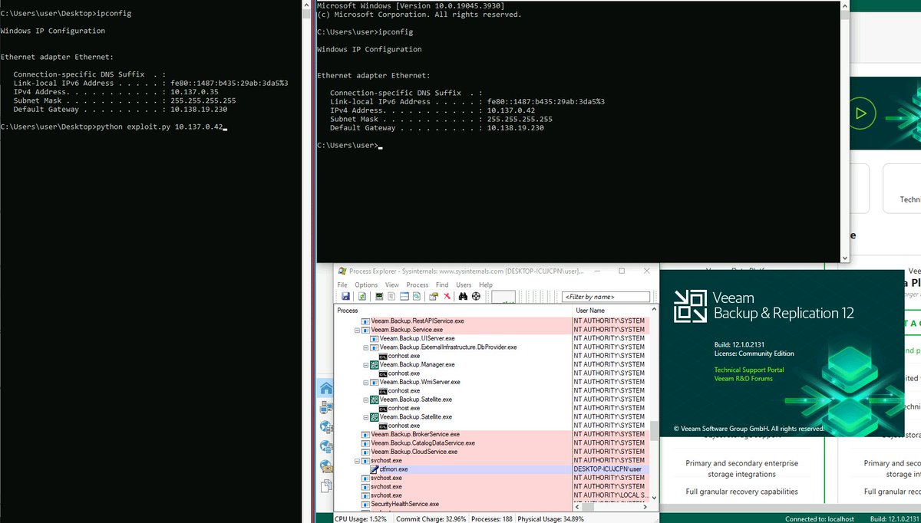This screenshot has width=921, height=523.
Task: Open the Tape Infrastructure icon in Veeam sidebar
Action: (x=326, y=465)
